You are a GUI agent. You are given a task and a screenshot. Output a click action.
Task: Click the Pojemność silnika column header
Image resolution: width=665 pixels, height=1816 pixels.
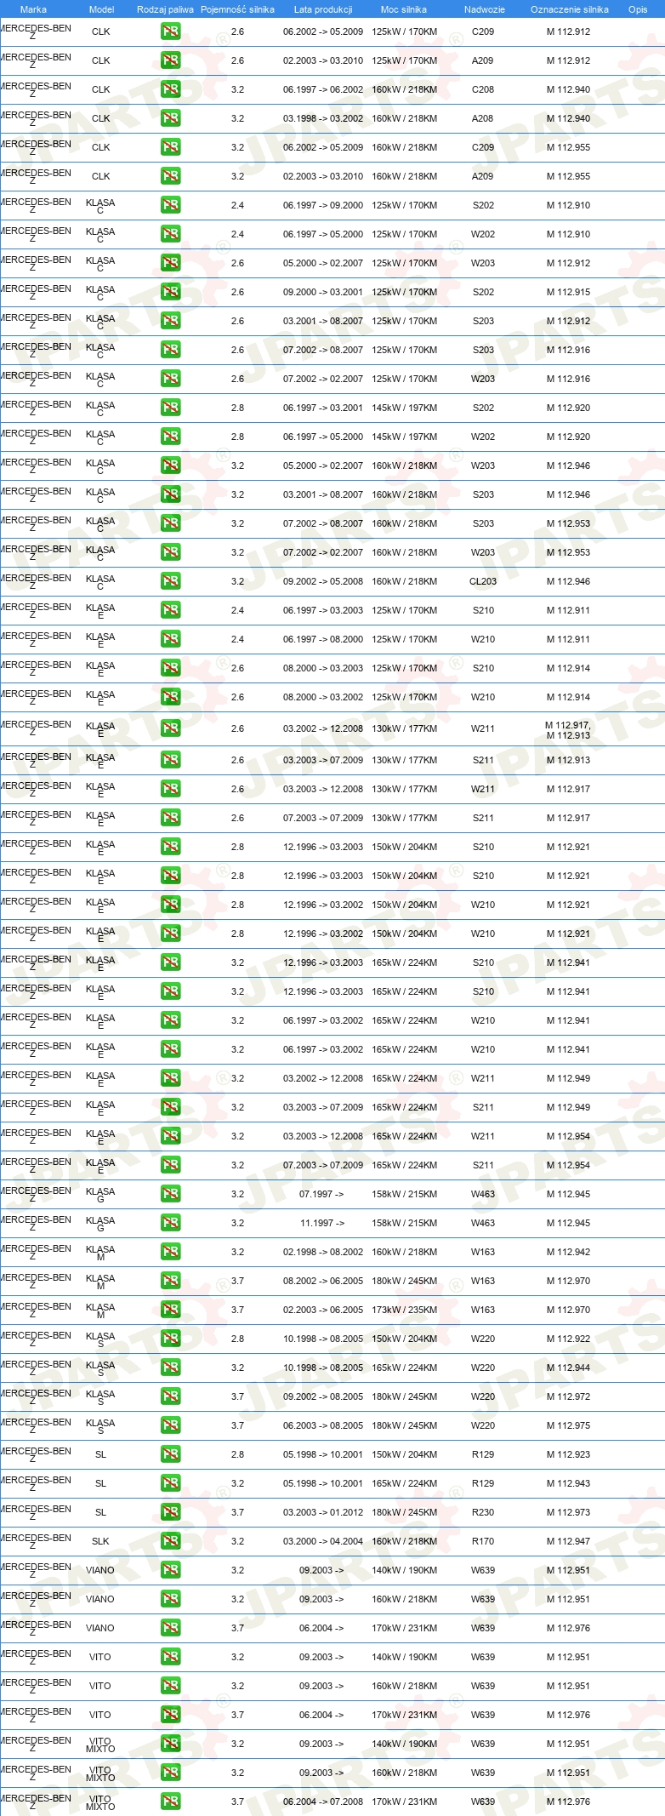[237, 9]
